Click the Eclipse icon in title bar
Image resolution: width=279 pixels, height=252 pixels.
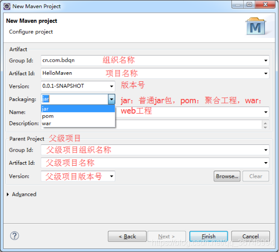pyautogui.click(x=7, y=7)
